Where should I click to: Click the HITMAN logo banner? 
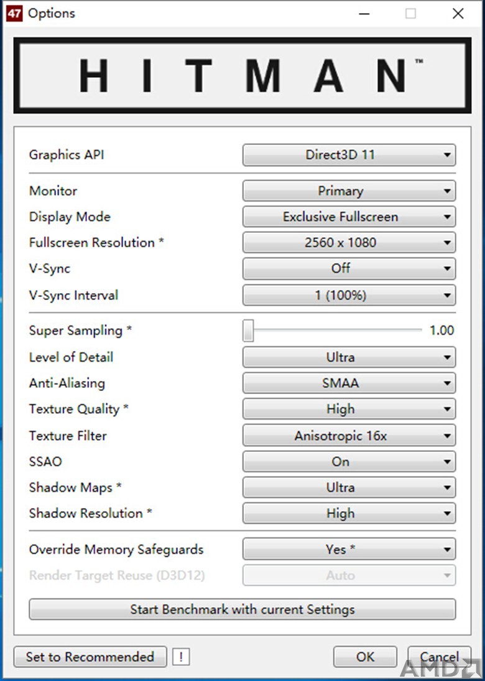point(242,75)
